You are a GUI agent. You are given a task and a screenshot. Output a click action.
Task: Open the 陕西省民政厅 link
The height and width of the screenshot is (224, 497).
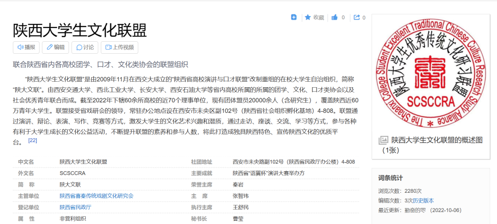tap(75, 207)
